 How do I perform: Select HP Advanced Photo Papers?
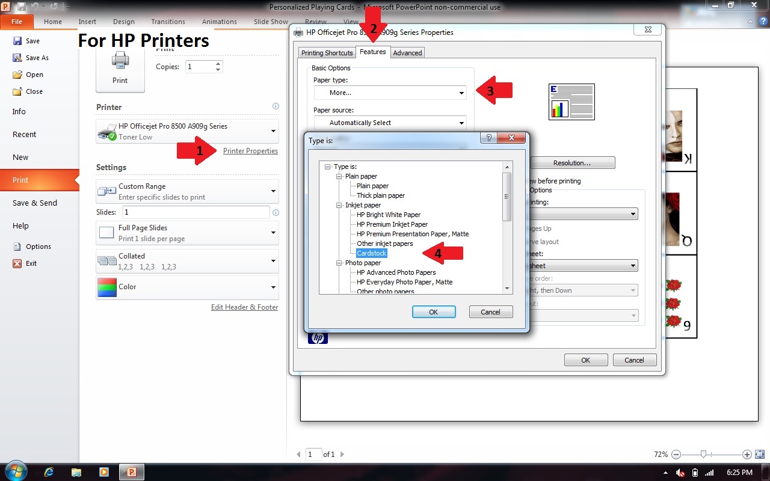(396, 272)
